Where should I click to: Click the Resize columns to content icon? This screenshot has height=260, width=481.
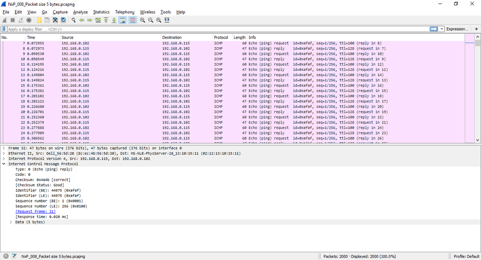167,20
